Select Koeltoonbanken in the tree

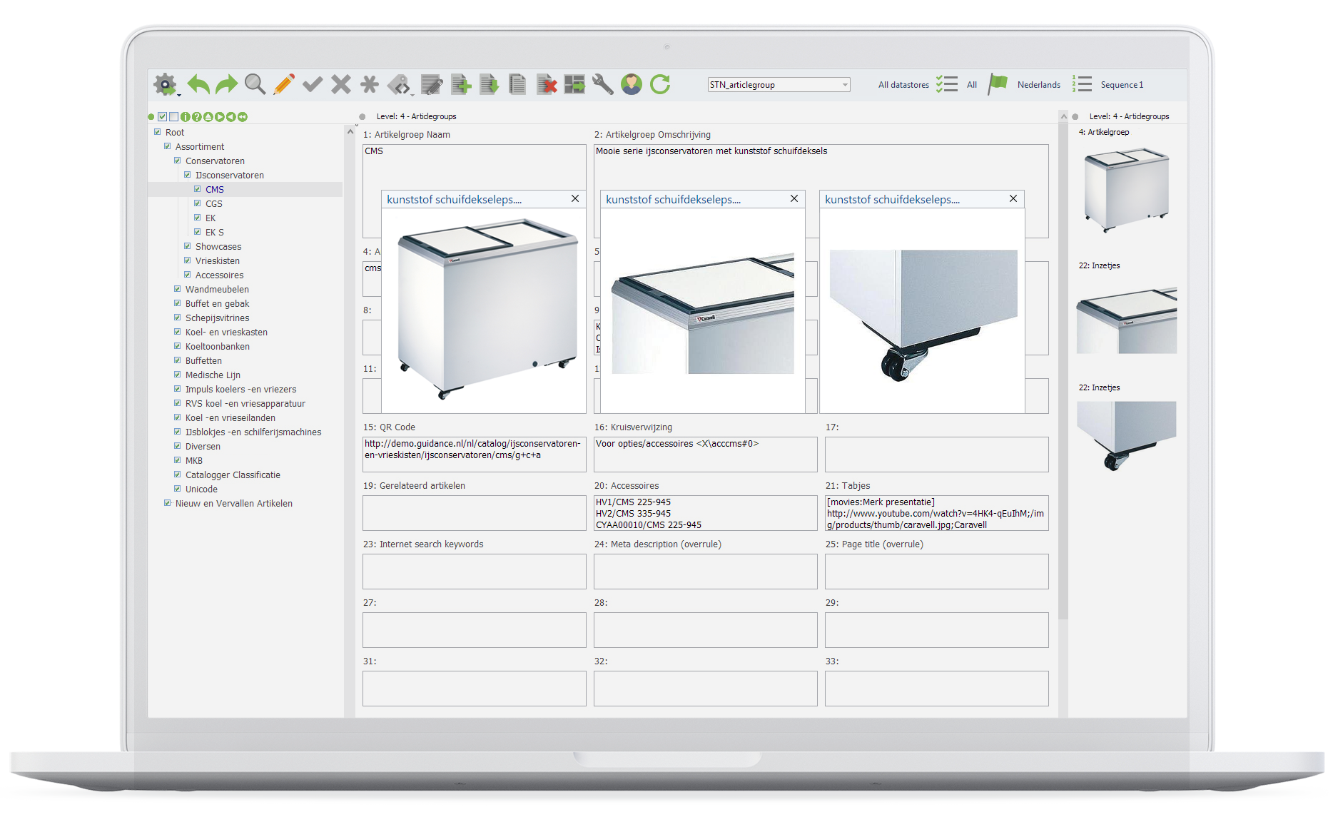(x=218, y=346)
